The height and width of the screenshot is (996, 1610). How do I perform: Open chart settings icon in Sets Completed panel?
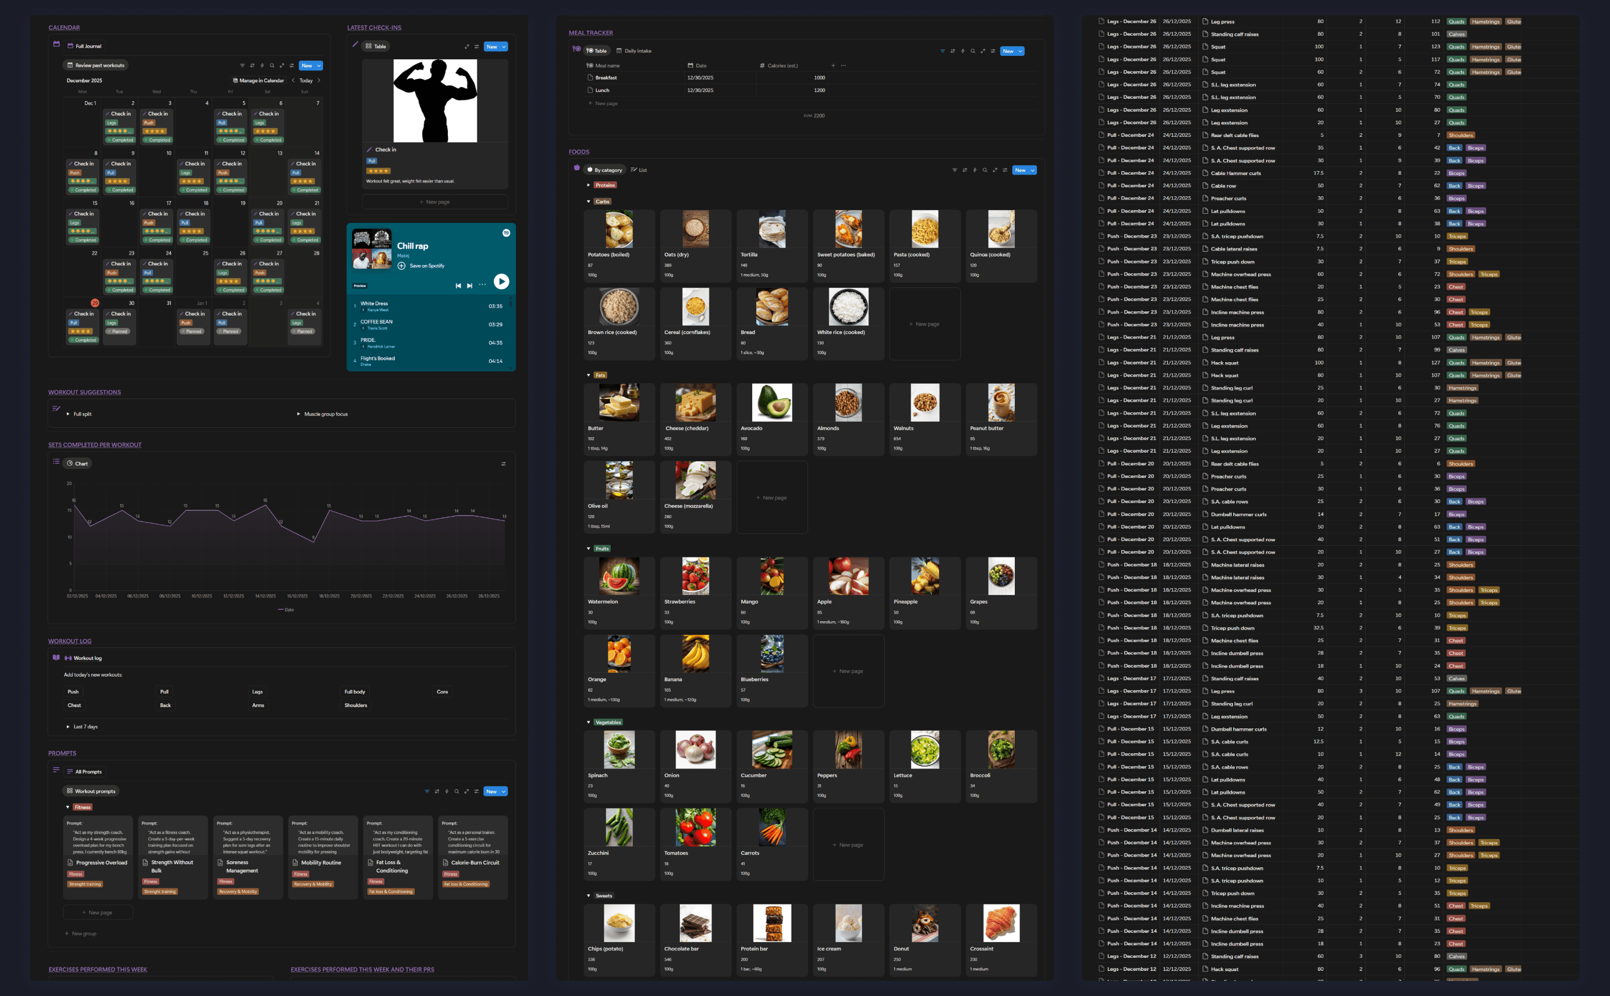tap(503, 464)
